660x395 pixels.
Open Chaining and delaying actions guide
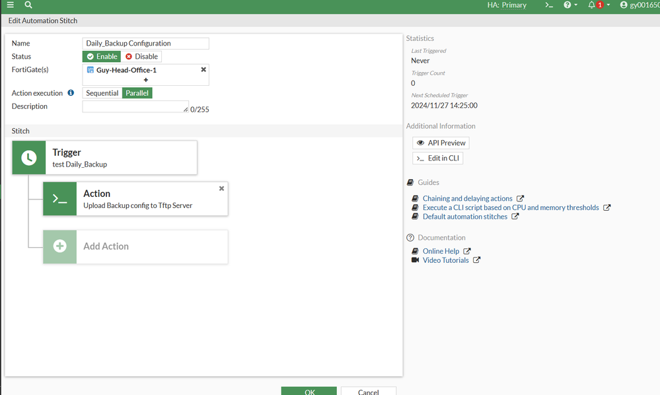pos(467,199)
